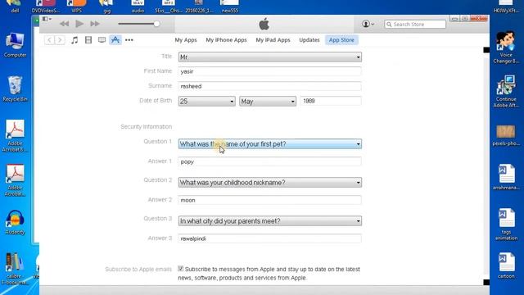
Task: Open the gig desktop icon
Action: click(106, 7)
